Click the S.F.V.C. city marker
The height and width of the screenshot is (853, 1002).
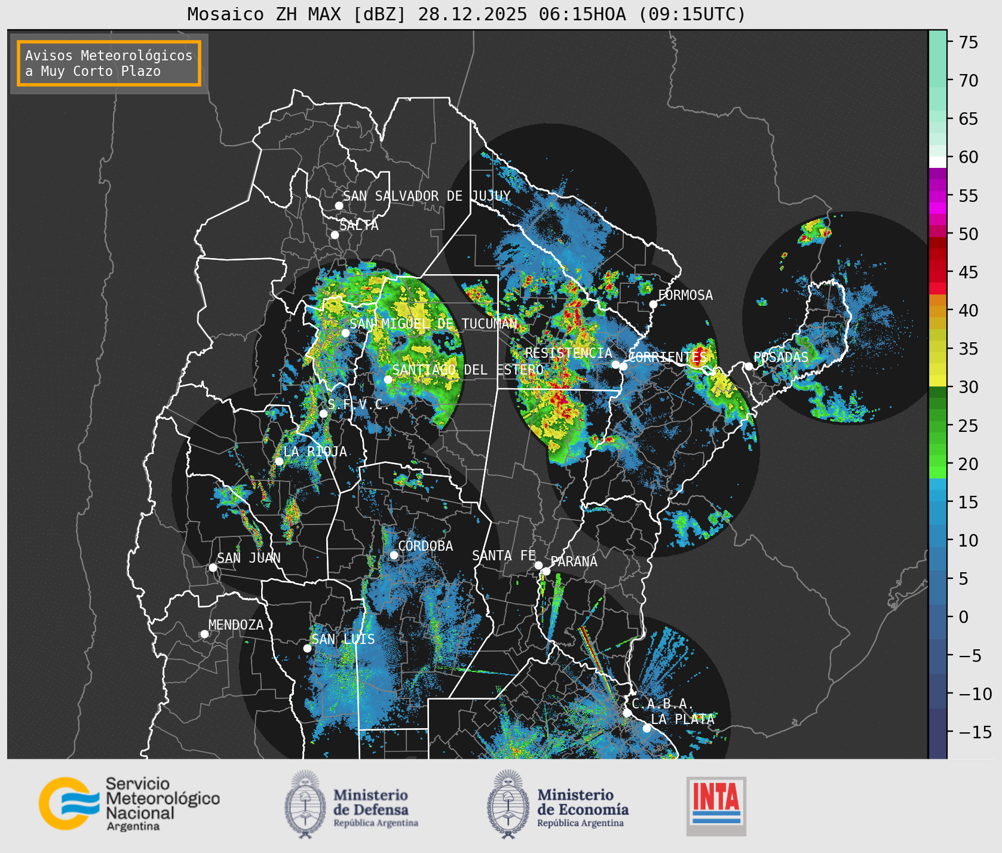coord(323,413)
